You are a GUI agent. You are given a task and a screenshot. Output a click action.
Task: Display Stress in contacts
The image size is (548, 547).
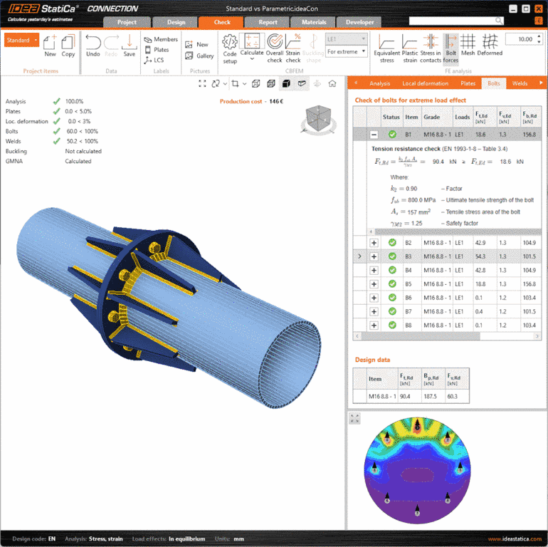click(x=431, y=48)
